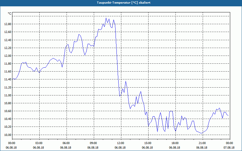
Task: Click the 11,60 y-axis label
Action: 8,72
